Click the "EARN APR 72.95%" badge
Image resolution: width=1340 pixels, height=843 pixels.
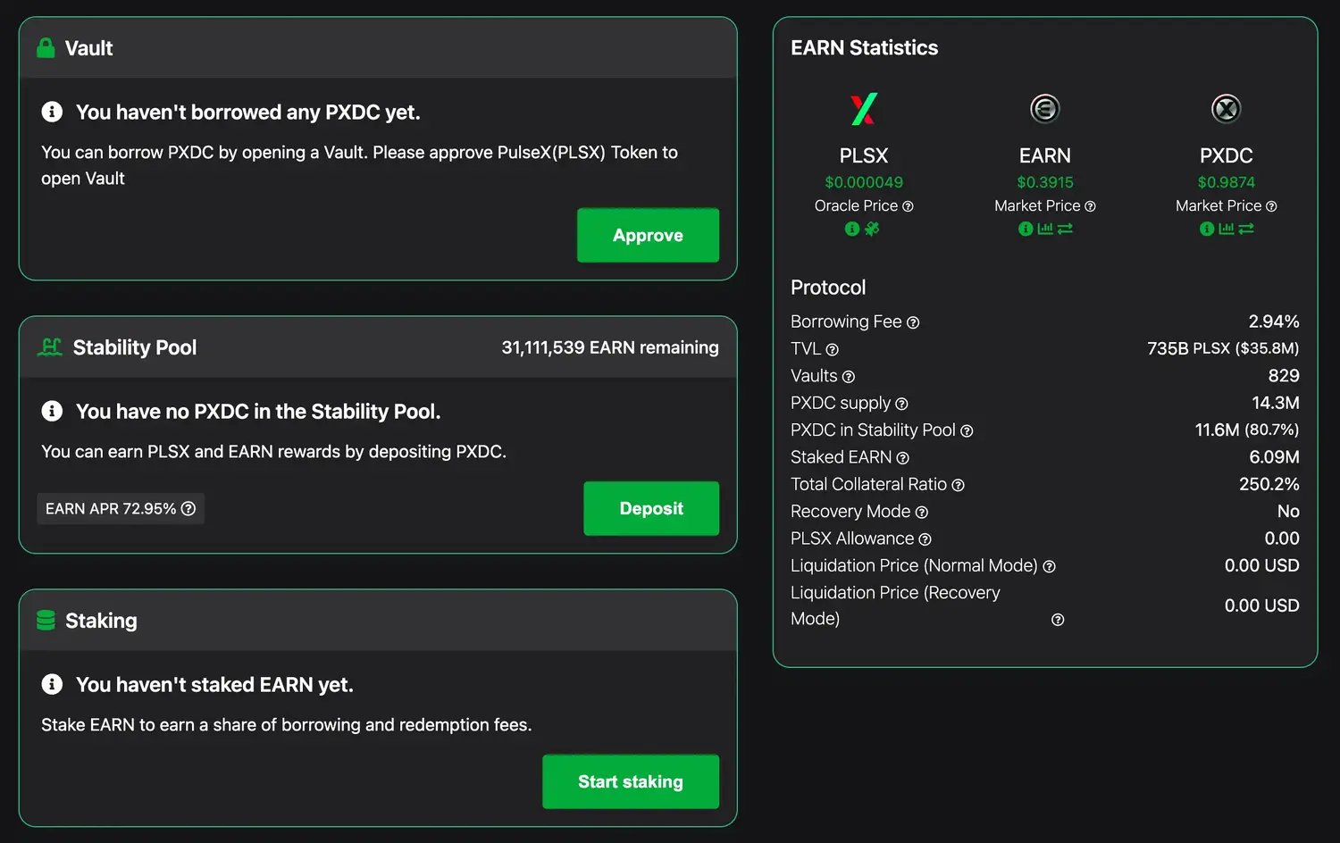coord(121,508)
